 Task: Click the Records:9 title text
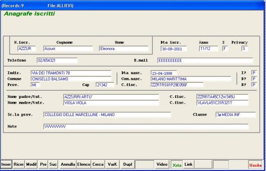point(13,6)
